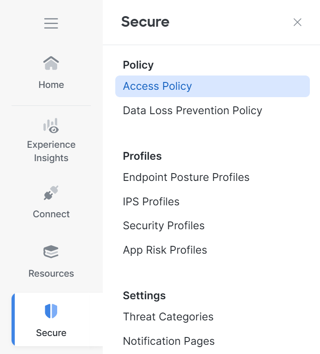
Task: Click the Resources stacked-books icon
Action: (x=51, y=252)
